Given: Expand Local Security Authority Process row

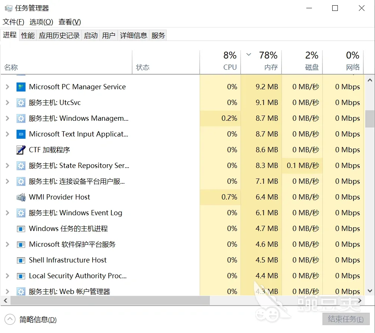Looking at the screenshot, I should tap(8, 276).
